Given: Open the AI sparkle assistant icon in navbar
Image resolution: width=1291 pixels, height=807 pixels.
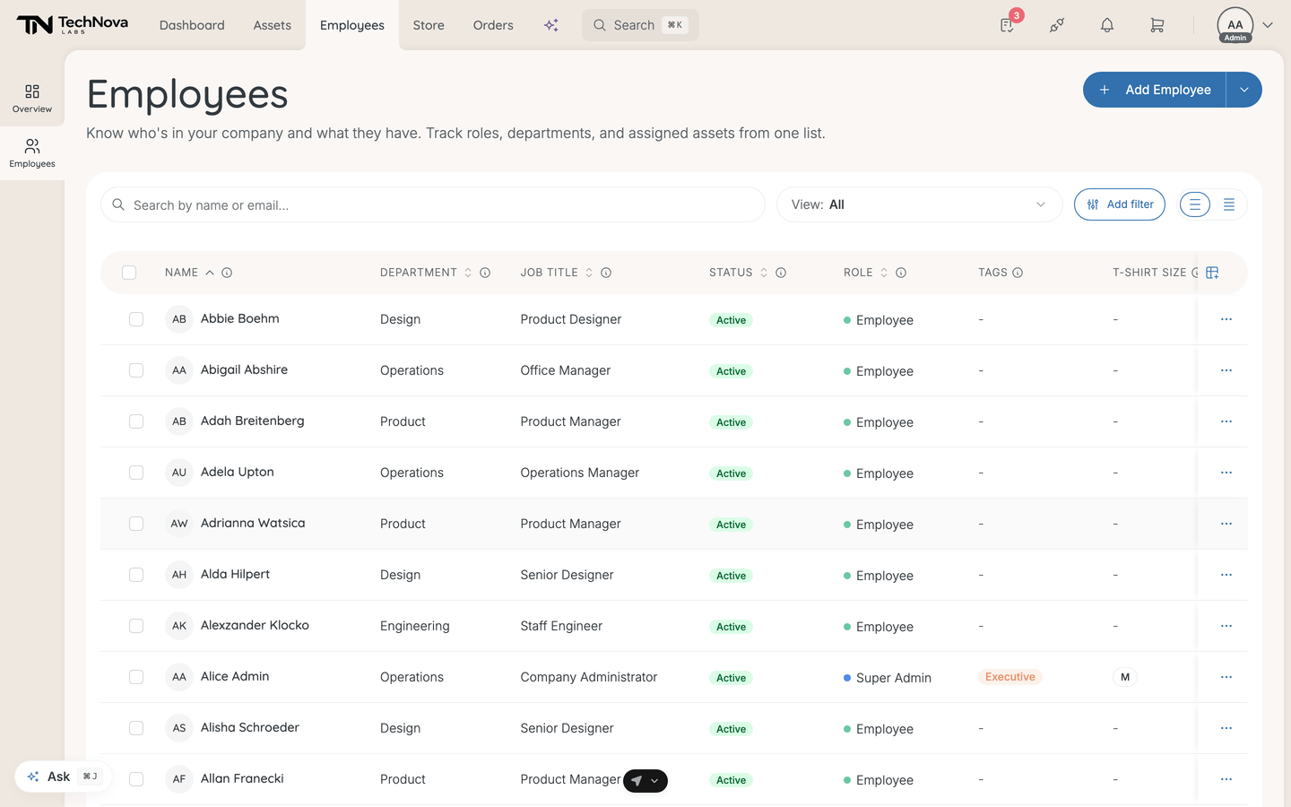Looking at the screenshot, I should click(x=551, y=25).
